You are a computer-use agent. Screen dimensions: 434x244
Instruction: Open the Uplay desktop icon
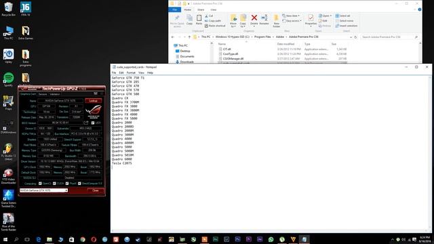9,56
